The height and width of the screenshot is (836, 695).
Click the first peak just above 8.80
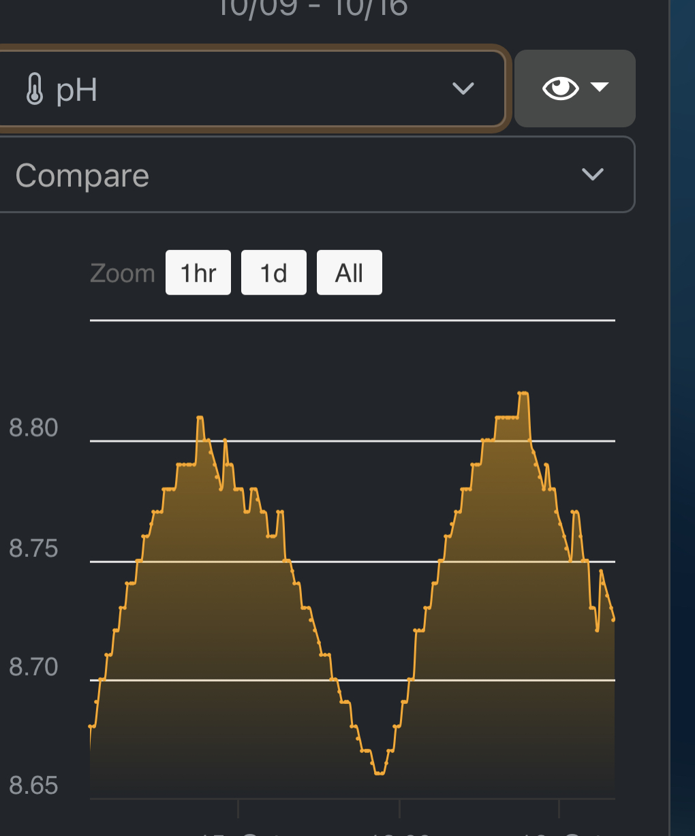[200, 417]
